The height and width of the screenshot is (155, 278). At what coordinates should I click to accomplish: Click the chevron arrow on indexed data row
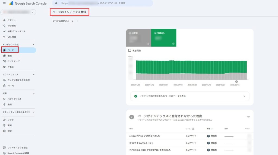[x=244, y=96]
